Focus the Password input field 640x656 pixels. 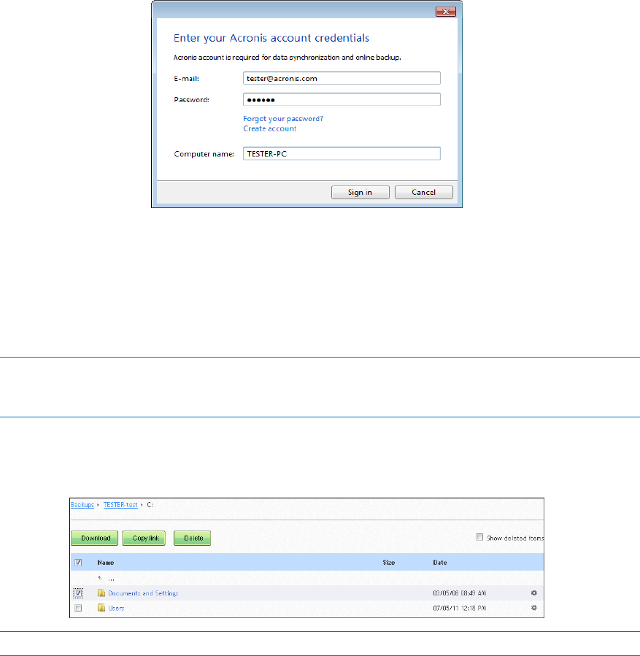click(342, 99)
